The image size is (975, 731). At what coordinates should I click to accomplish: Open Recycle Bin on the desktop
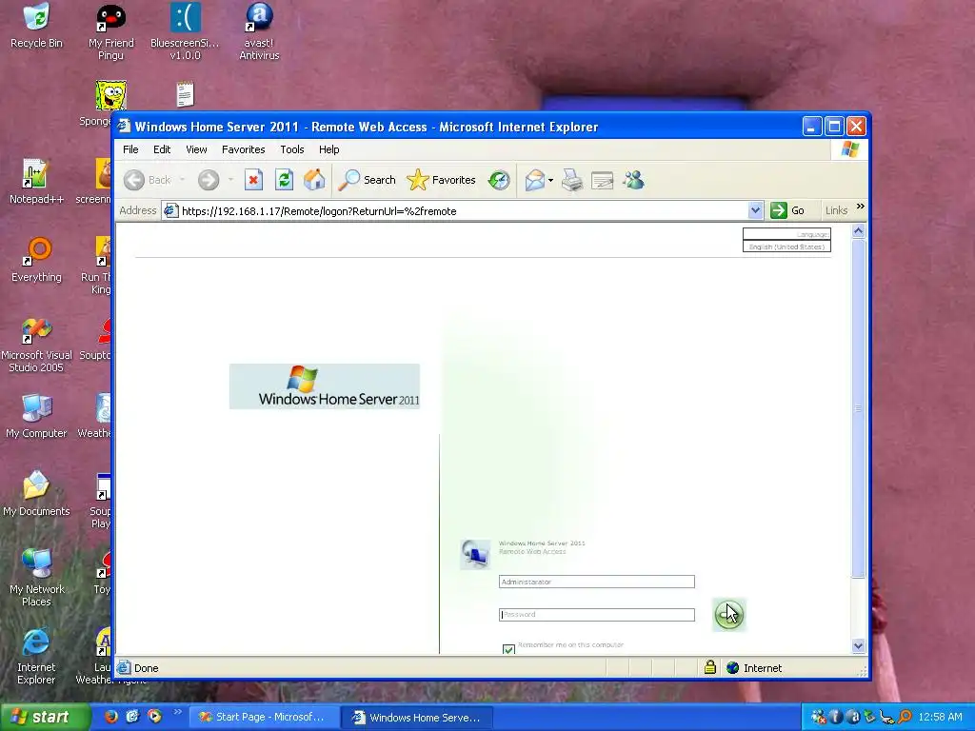pos(37,26)
